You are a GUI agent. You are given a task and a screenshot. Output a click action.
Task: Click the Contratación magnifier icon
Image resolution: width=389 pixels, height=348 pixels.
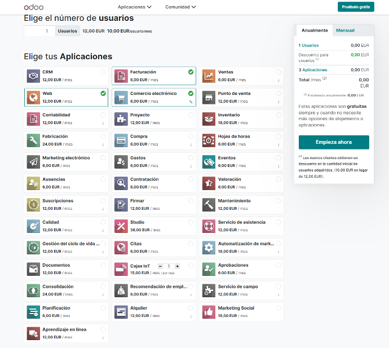click(121, 183)
